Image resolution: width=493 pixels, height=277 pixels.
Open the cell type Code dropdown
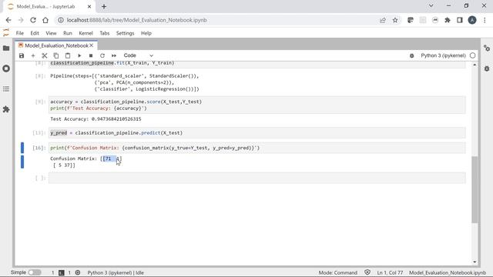pyautogui.click(x=139, y=55)
